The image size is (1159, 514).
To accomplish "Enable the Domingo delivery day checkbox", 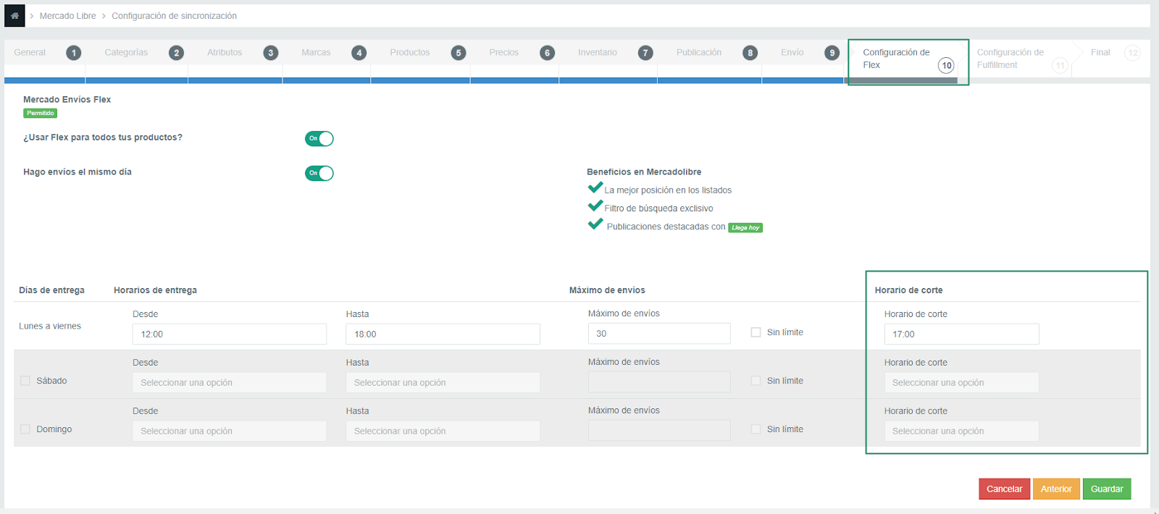I will coord(25,429).
